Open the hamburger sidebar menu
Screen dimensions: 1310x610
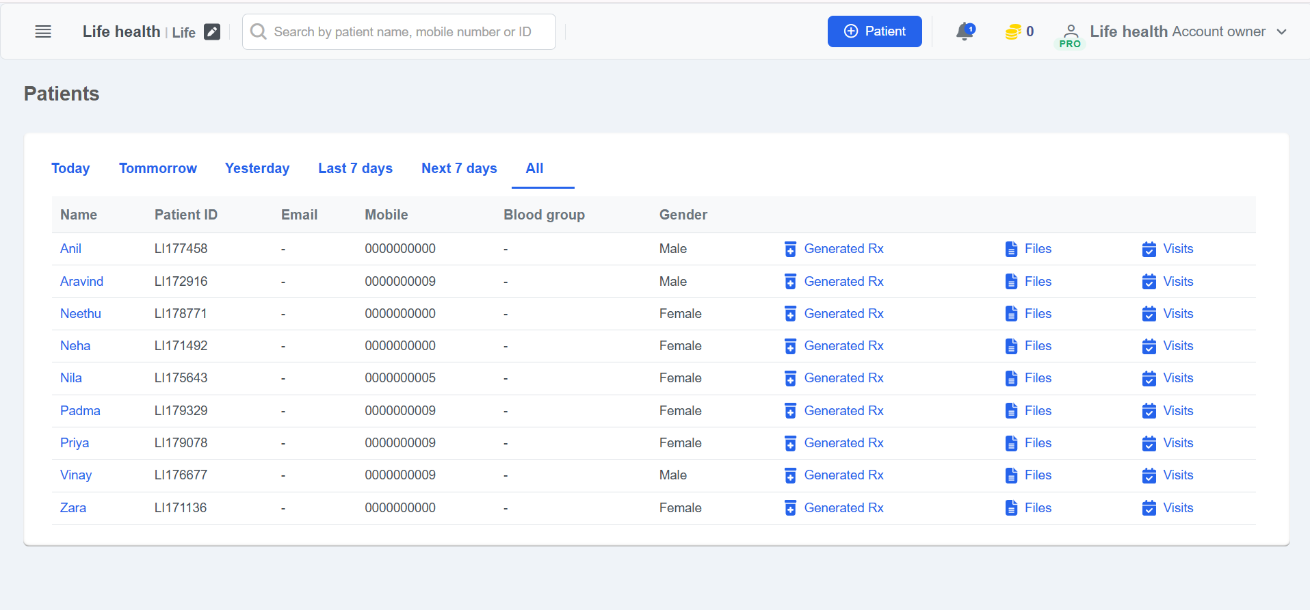point(43,31)
